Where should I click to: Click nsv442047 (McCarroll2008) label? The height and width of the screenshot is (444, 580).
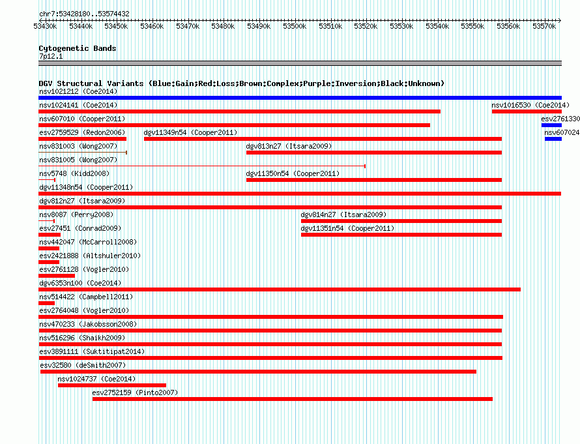[x=88, y=242]
